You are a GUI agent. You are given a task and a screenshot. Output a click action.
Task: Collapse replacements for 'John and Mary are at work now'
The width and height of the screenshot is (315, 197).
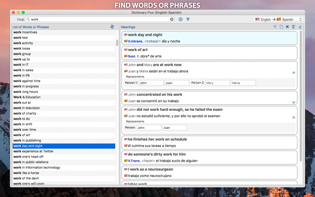293,73
